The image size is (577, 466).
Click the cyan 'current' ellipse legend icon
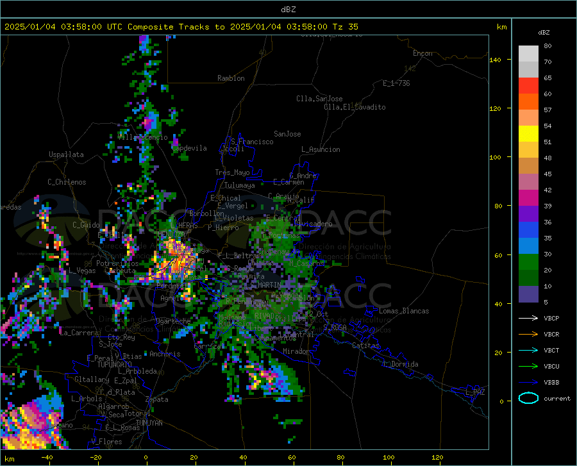point(528,398)
